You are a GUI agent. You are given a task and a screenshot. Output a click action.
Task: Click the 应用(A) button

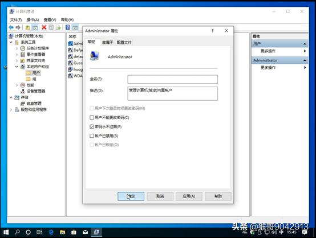pos(189,196)
